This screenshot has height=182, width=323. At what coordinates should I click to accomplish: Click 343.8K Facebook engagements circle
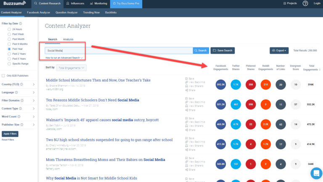click(221, 164)
